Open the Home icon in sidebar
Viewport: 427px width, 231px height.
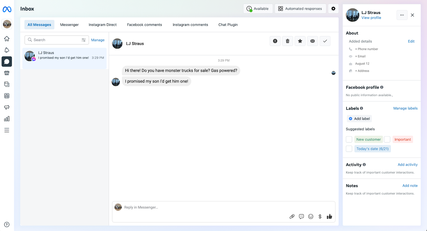click(x=7, y=39)
